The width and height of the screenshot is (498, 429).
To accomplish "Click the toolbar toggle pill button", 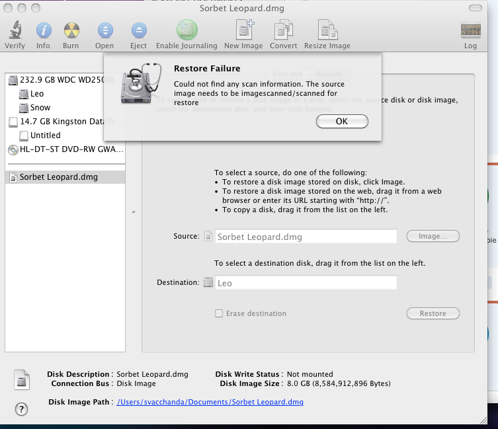I will pyautogui.click(x=476, y=8).
